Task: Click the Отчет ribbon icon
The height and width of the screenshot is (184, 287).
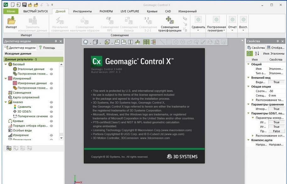Action: pos(232,19)
